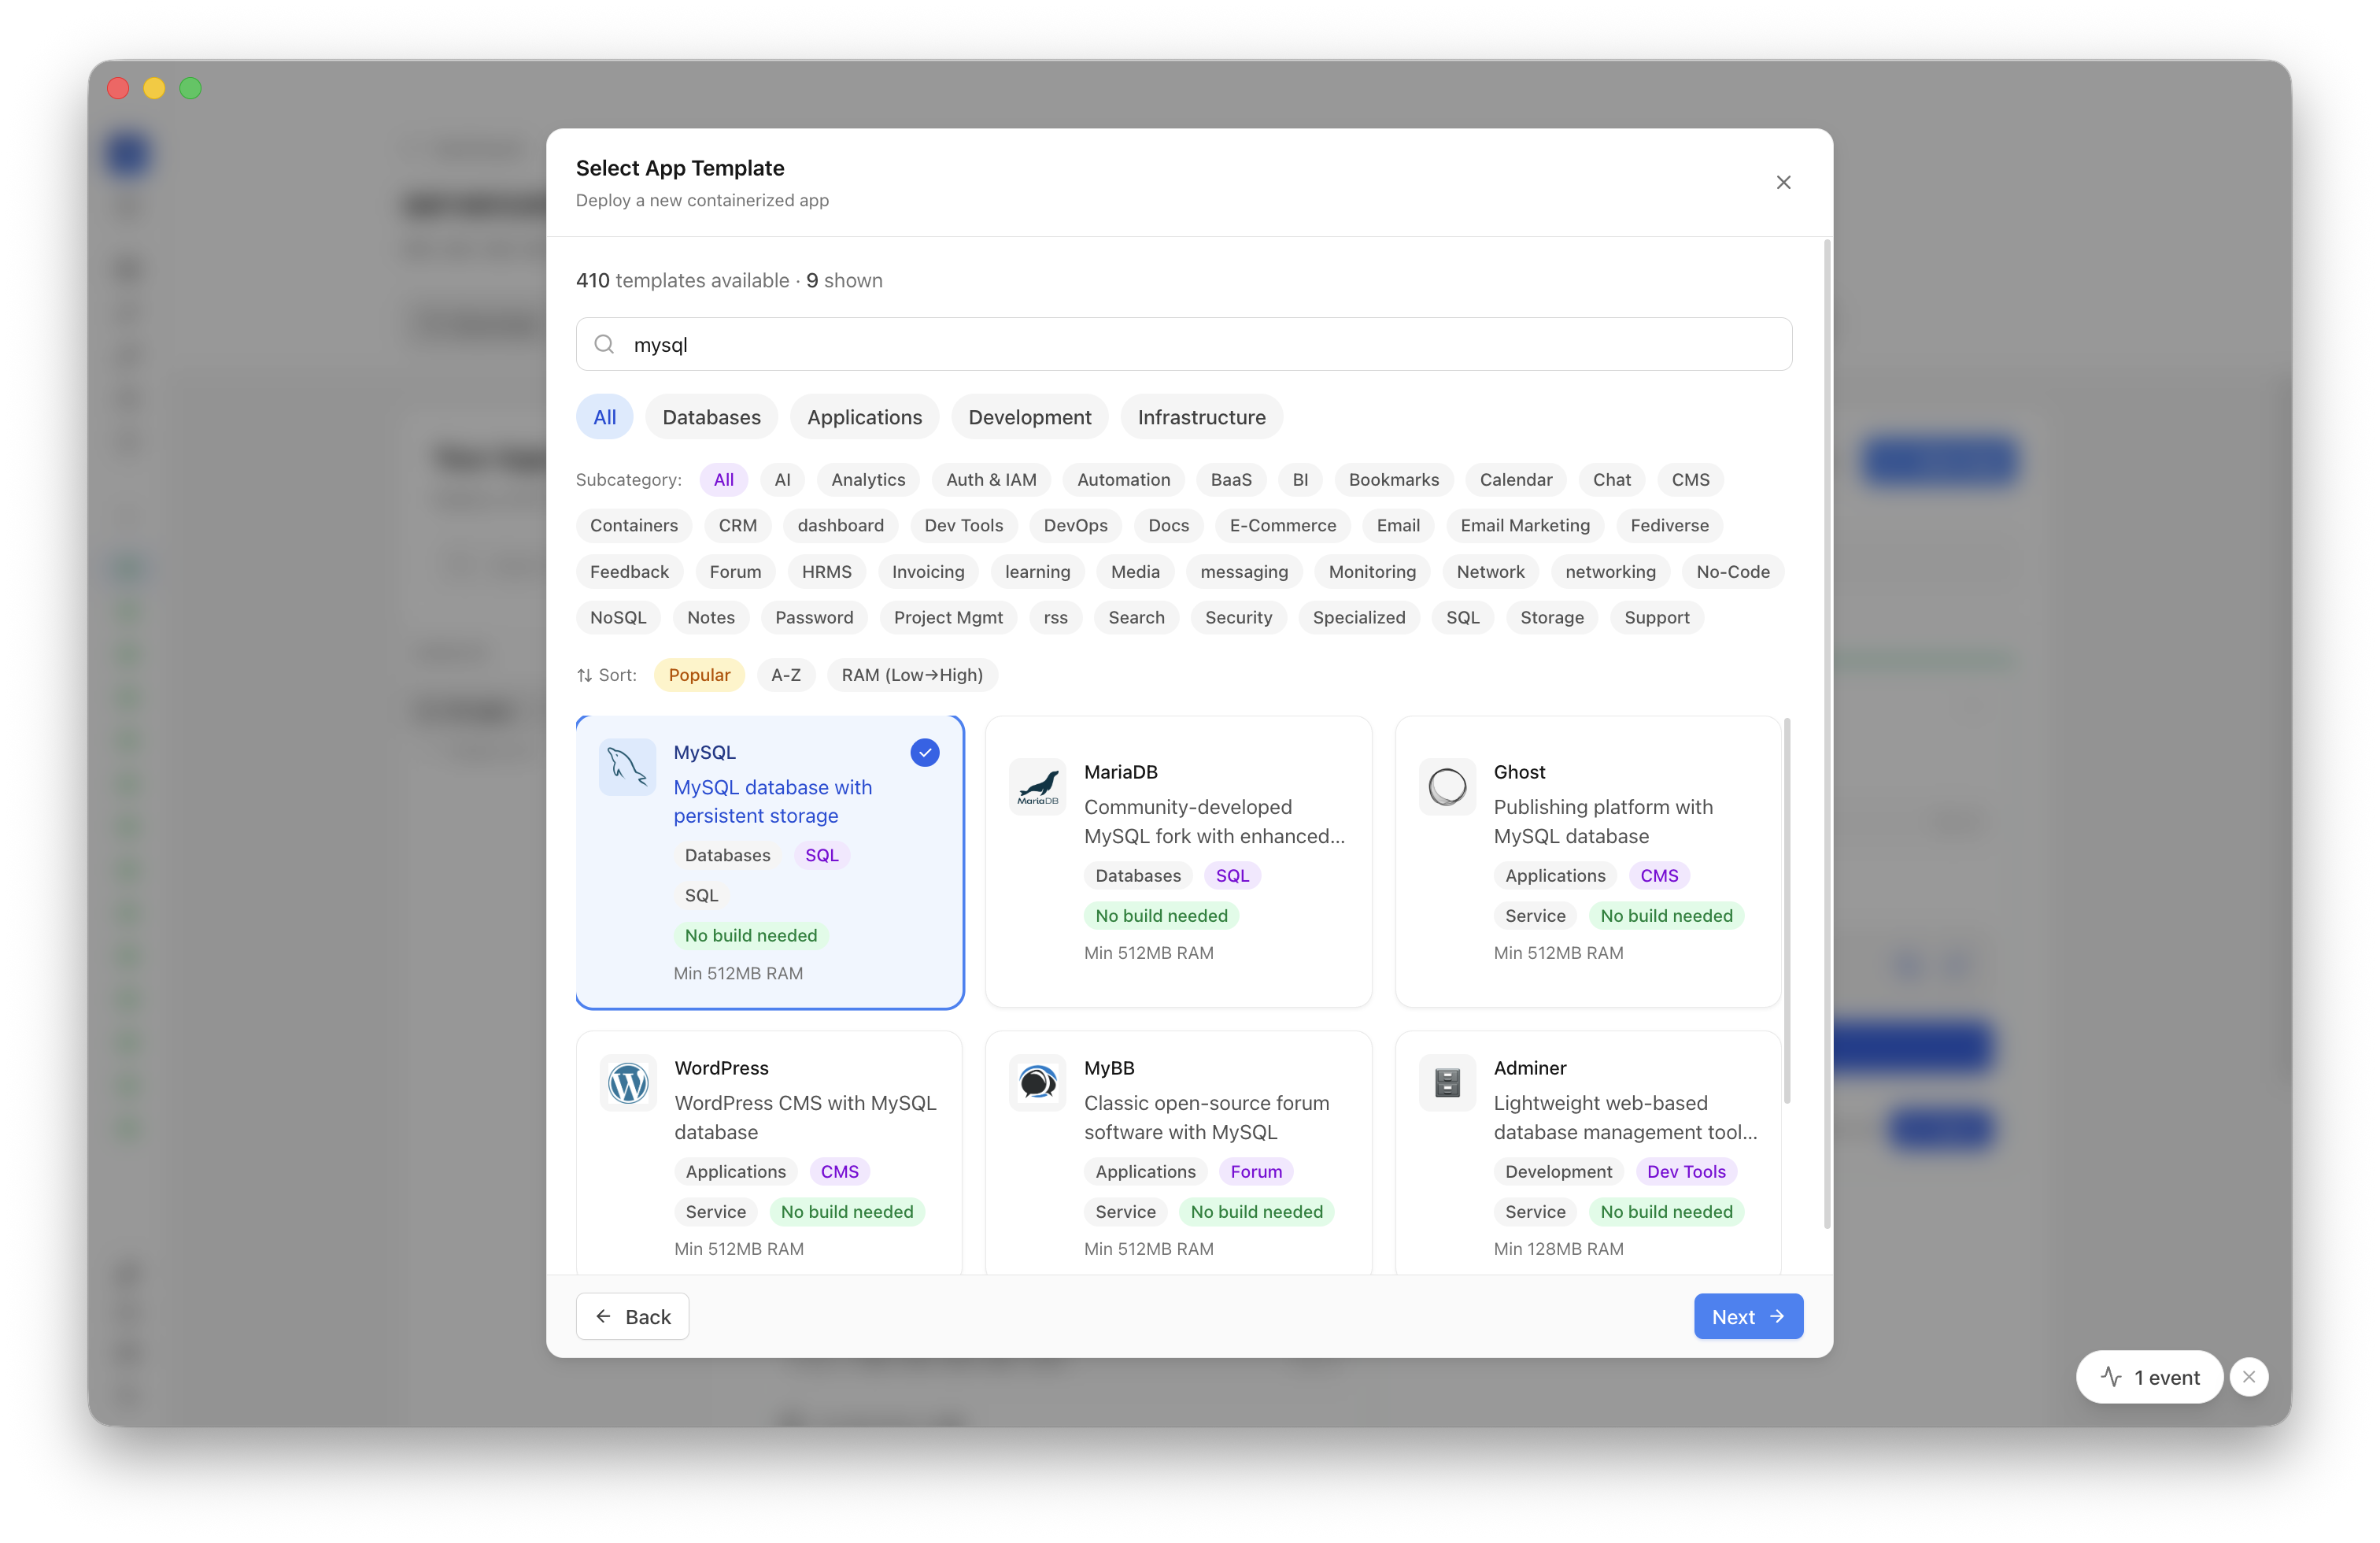Open the 1 event activity indicator

(2149, 1377)
